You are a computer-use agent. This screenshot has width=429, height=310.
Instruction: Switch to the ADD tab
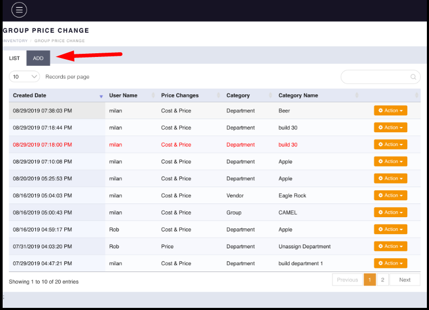[38, 58]
